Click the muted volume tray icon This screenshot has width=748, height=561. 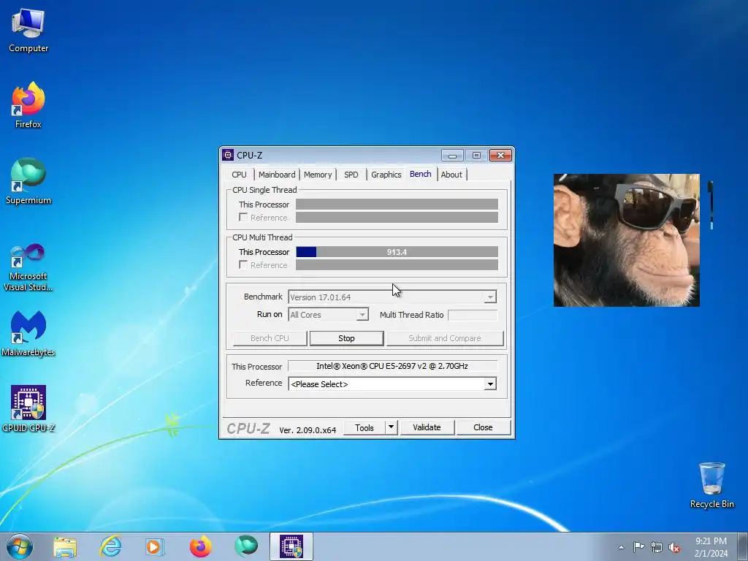(x=674, y=547)
